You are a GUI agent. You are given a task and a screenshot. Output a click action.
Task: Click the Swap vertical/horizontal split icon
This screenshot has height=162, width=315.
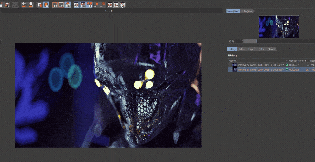(116, 4)
